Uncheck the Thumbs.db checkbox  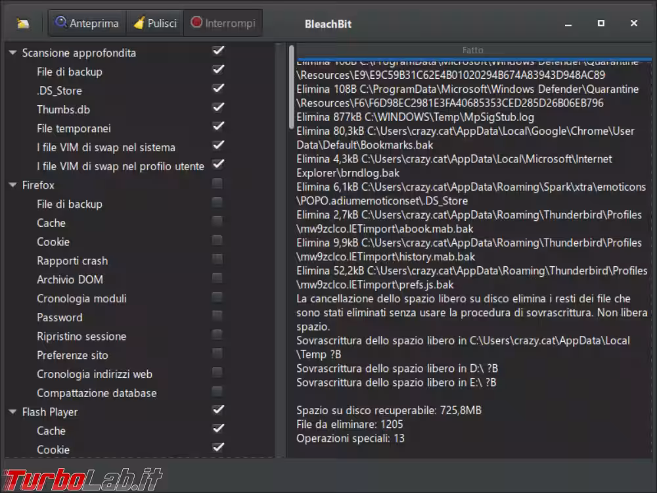(217, 107)
